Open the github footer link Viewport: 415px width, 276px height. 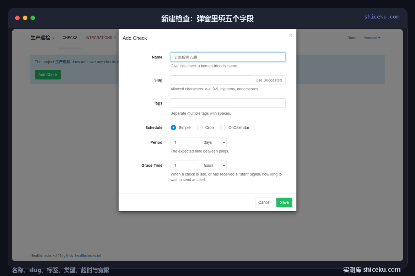coord(68,255)
